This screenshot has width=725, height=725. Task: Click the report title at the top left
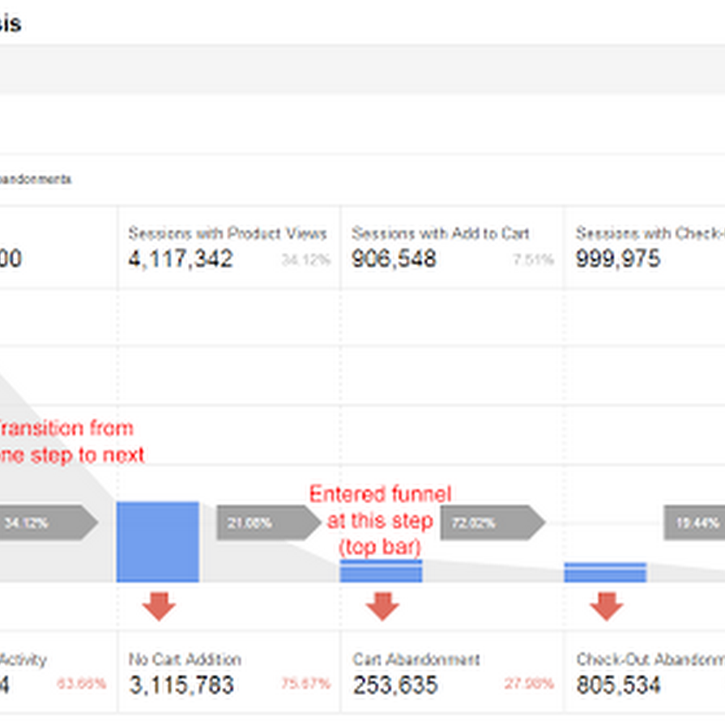click(11, 22)
